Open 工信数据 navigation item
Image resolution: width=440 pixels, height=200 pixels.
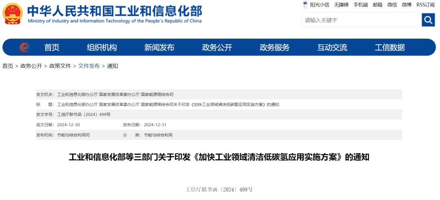[x=390, y=48]
